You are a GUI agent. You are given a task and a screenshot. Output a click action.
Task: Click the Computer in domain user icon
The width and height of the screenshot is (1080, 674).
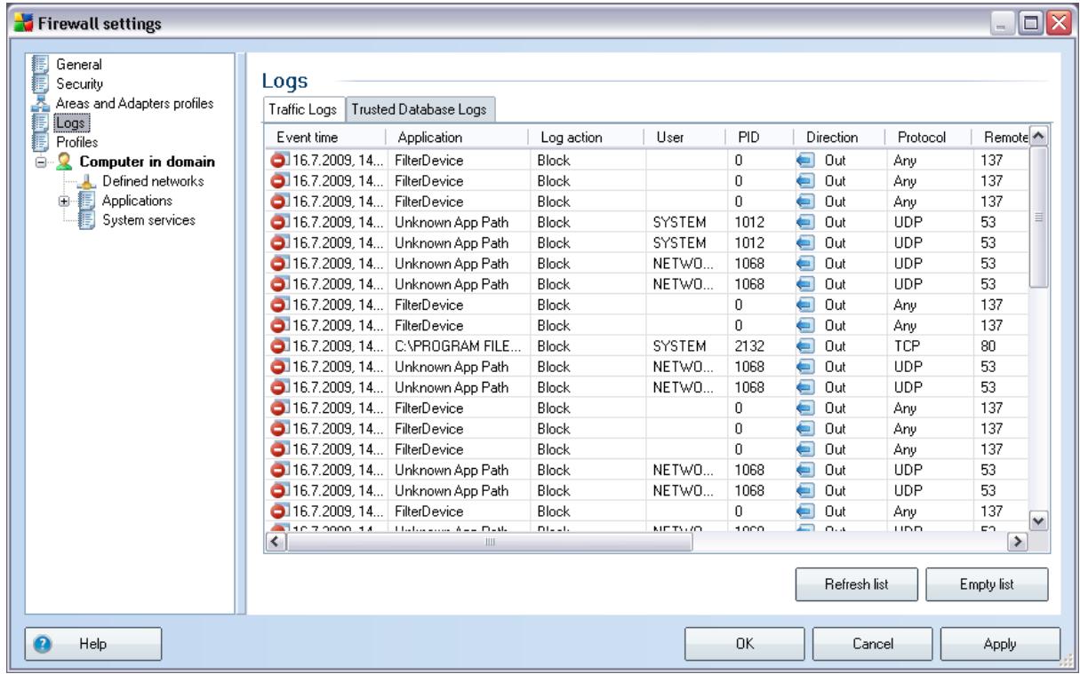point(63,162)
